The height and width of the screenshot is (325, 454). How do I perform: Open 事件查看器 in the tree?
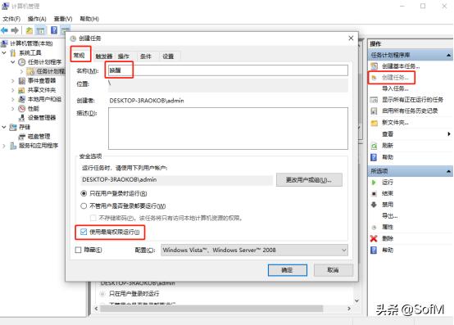click(x=42, y=81)
